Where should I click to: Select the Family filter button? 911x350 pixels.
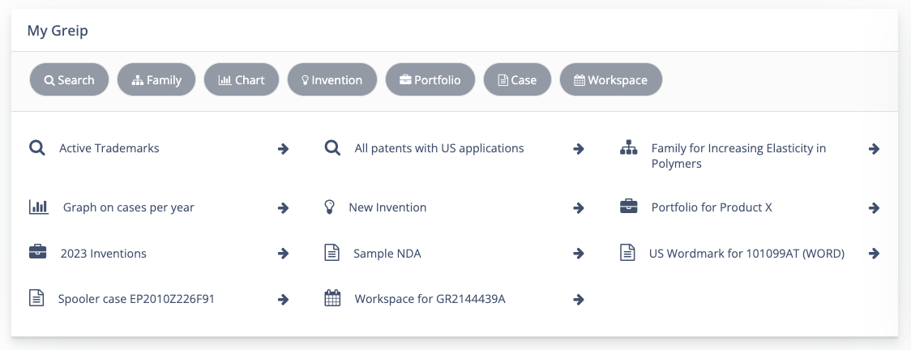(156, 80)
